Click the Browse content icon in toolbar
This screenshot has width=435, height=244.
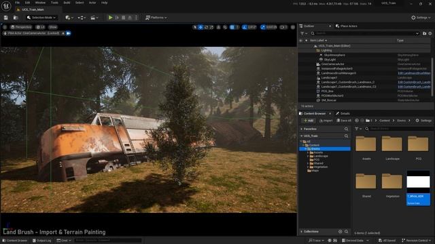pyautogui.click(x=16, y=18)
